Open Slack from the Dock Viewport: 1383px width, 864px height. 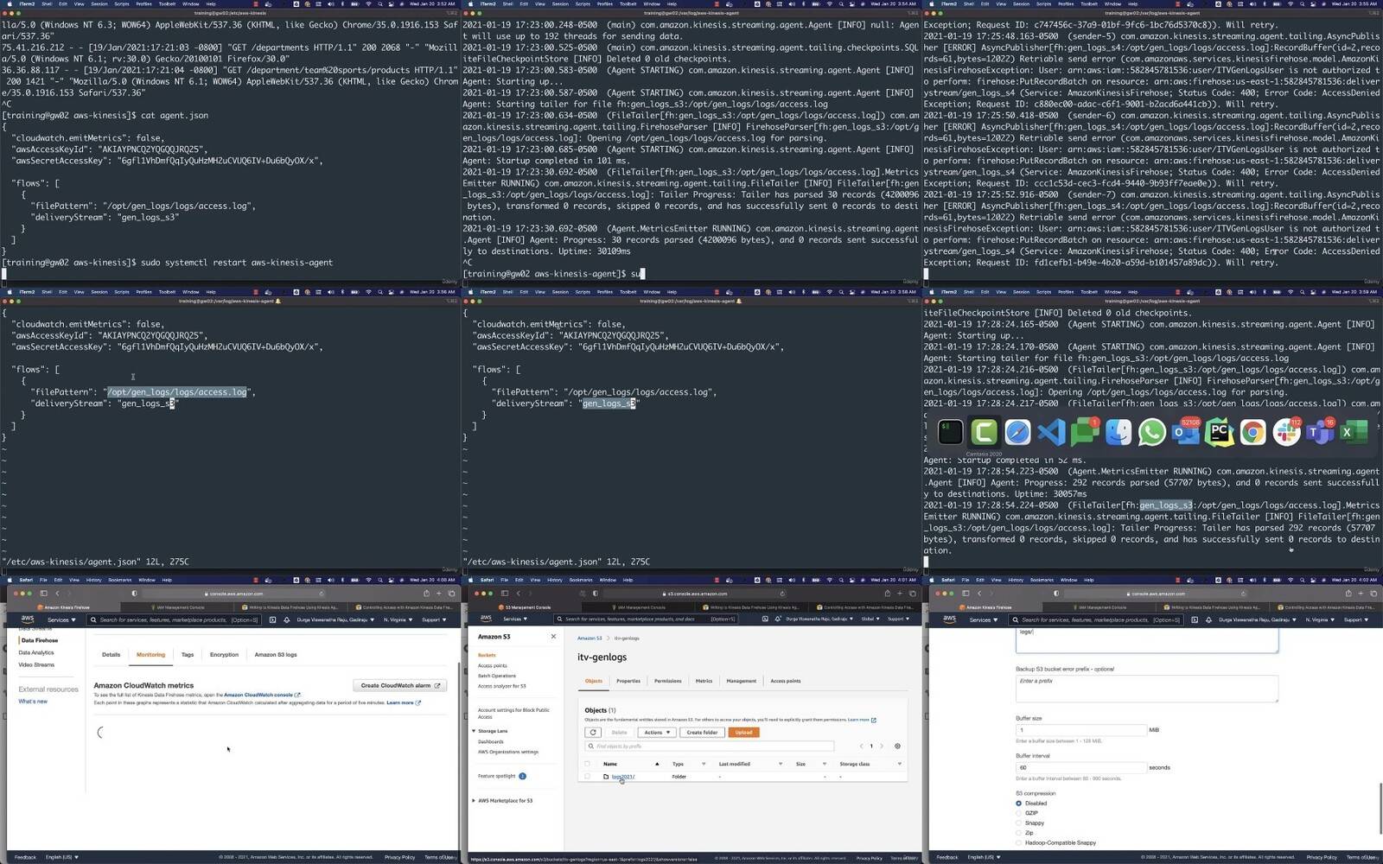point(1287,432)
